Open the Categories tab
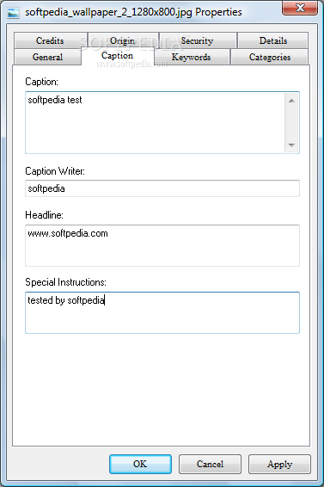This screenshot has height=487, width=324. [x=269, y=57]
